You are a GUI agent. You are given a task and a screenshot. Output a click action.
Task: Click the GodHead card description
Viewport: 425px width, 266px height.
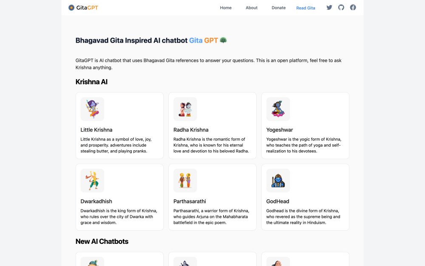(x=303, y=217)
